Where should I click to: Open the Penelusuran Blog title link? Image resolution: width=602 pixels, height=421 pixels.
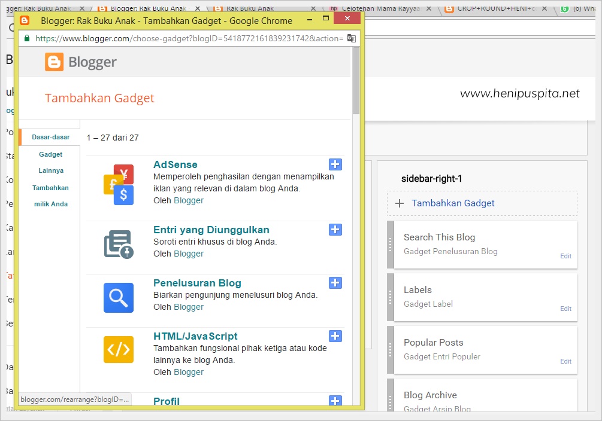click(197, 283)
